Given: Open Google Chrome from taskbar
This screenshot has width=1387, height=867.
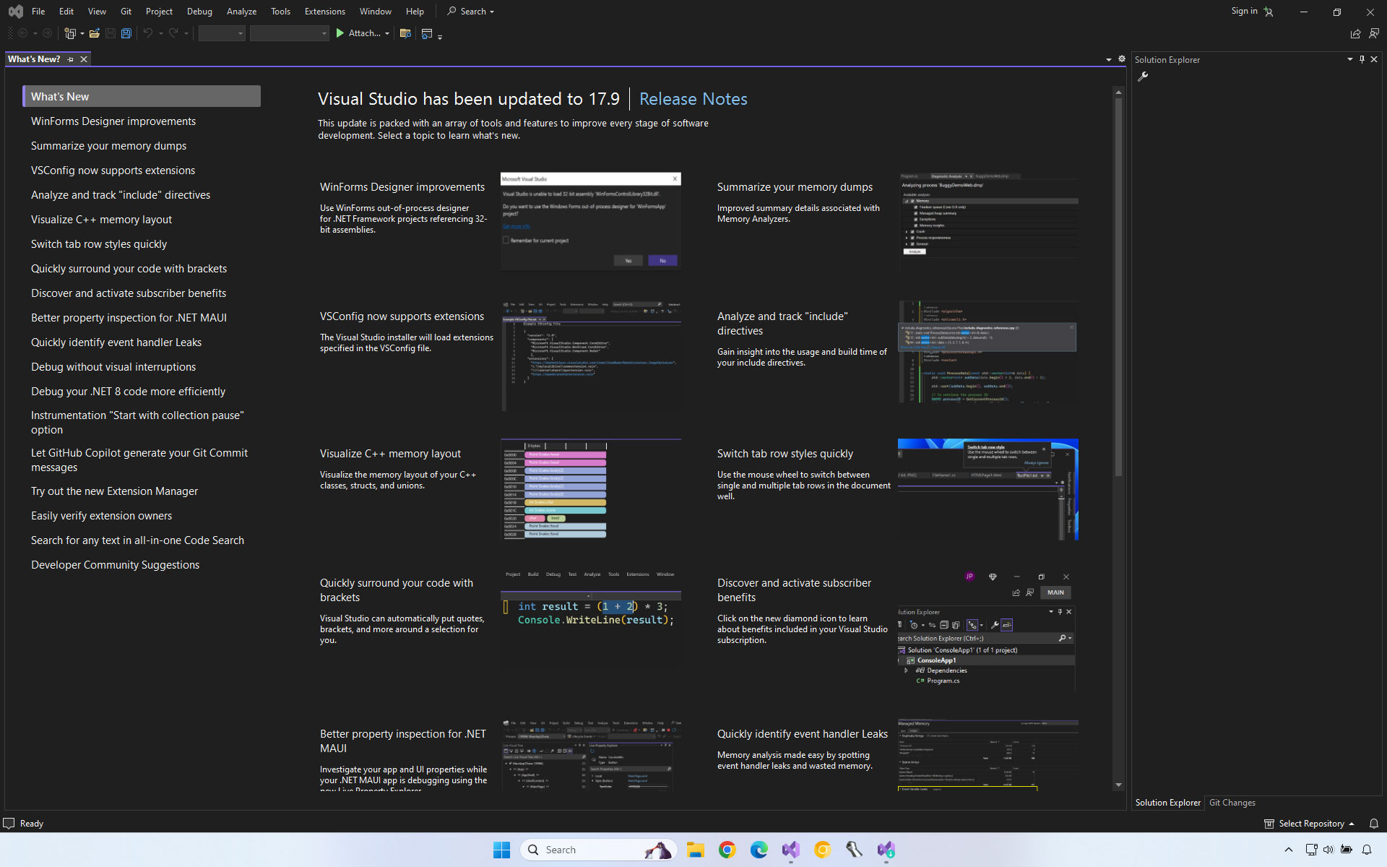Looking at the screenshot, I should pyautogui.click(x=727, y=850).
